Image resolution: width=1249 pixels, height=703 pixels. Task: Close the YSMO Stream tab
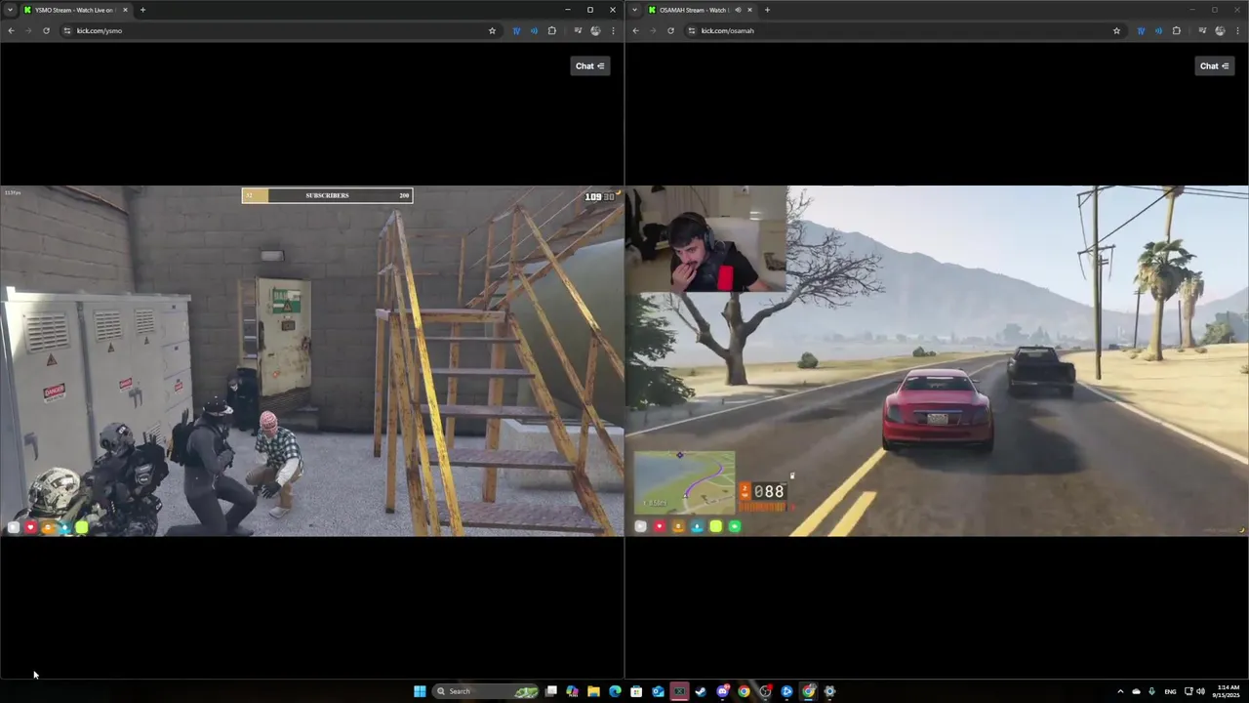[x=125, y=10]
